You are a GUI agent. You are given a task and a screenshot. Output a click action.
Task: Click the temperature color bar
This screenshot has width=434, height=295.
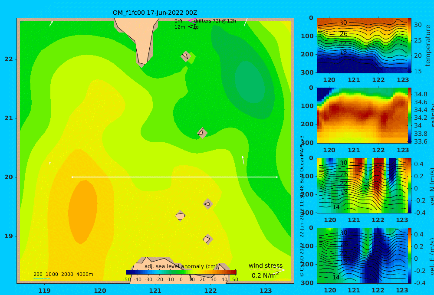[x=409, y=46]
